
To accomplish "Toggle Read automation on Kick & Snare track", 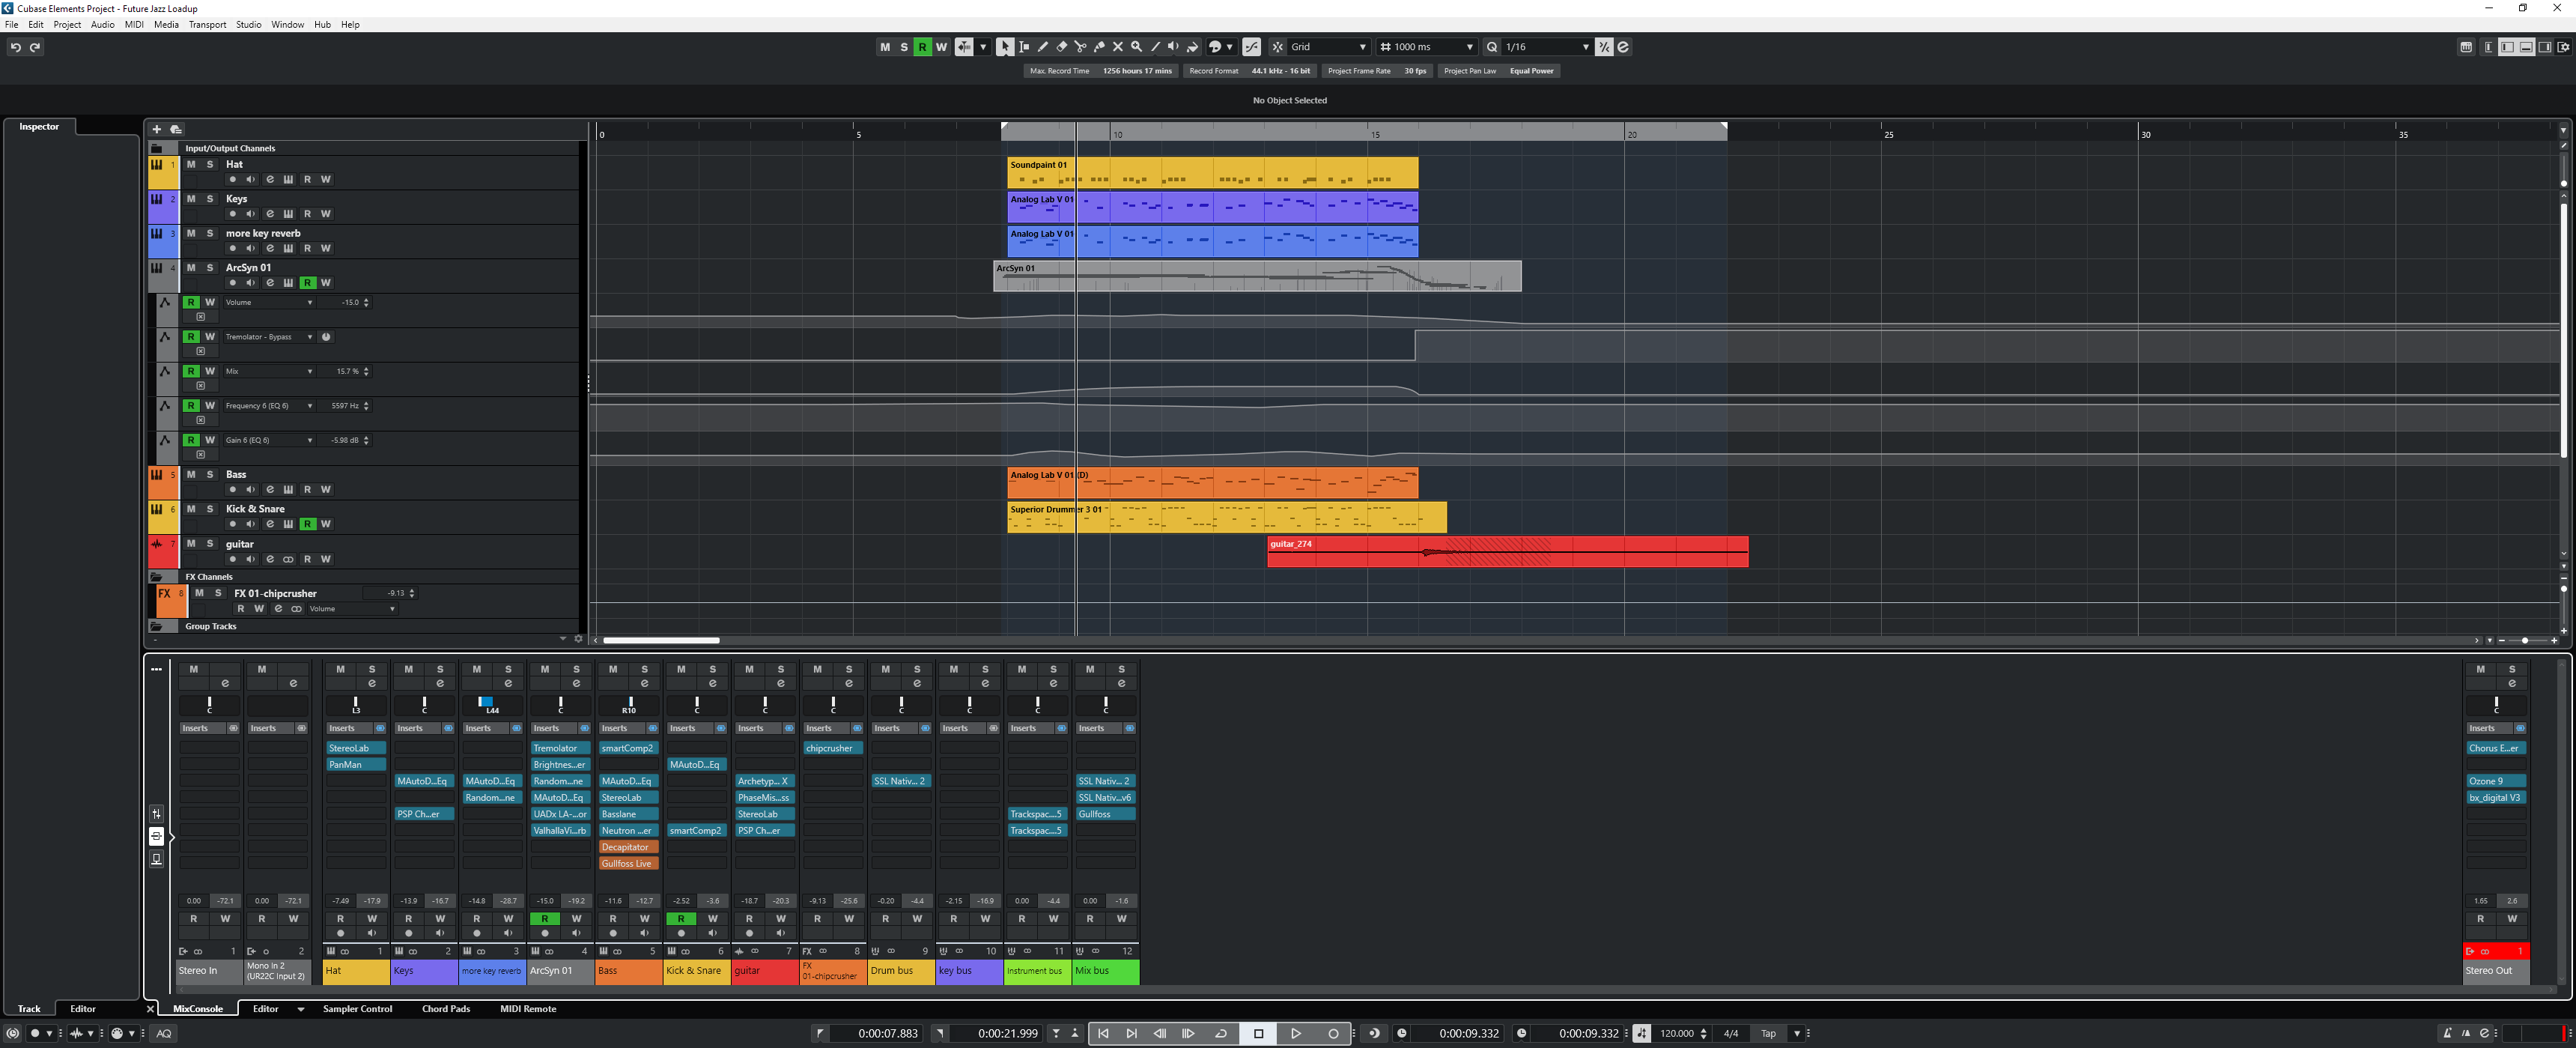I will 308,524.
